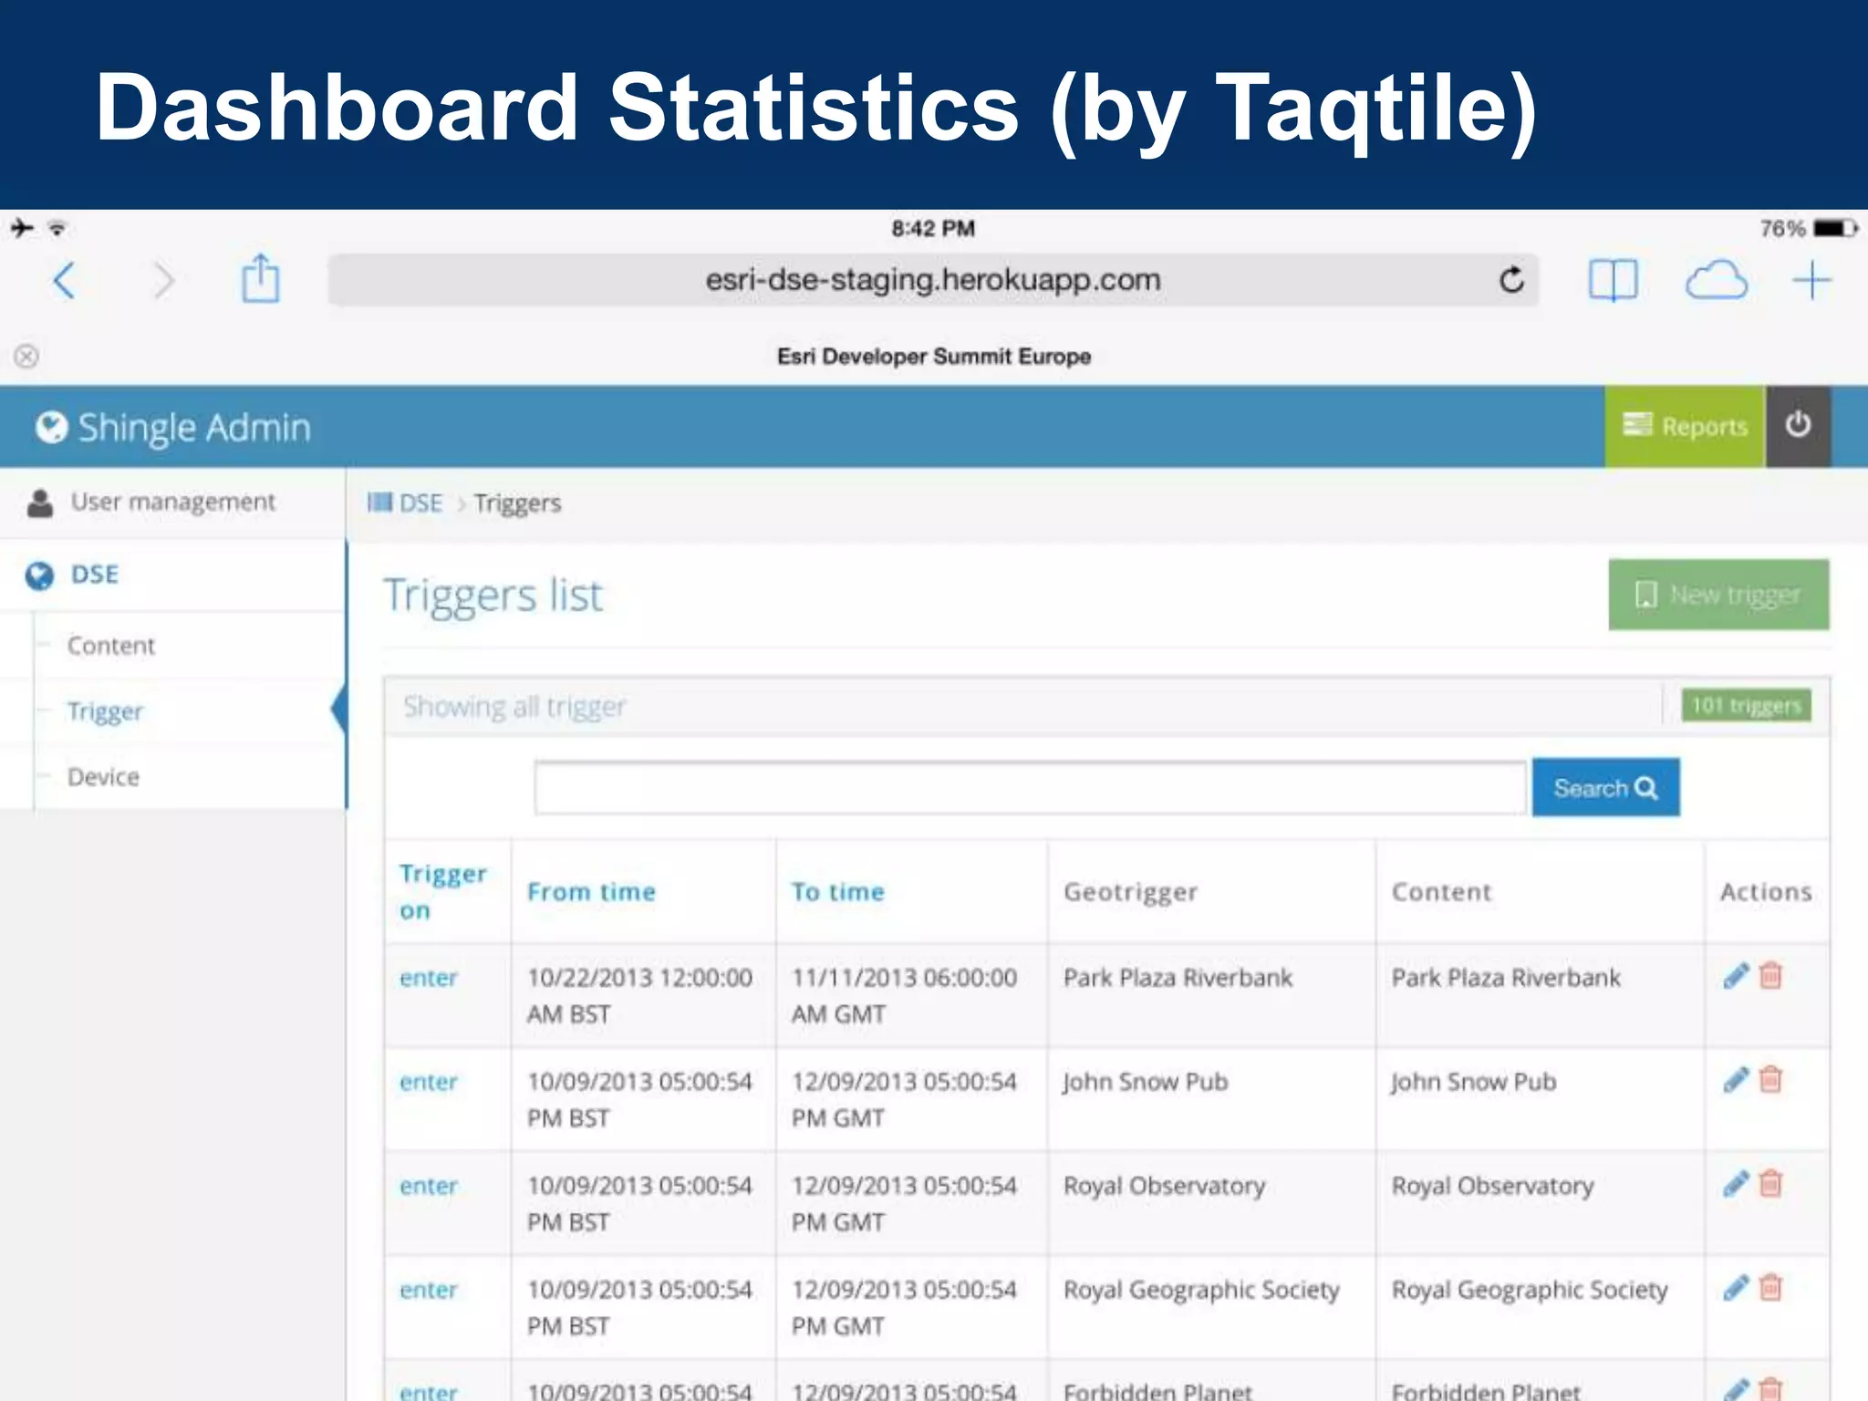
Task: Edit the Royal Observatory trigger pencil icon
Action: [x=1736, y=1184]
